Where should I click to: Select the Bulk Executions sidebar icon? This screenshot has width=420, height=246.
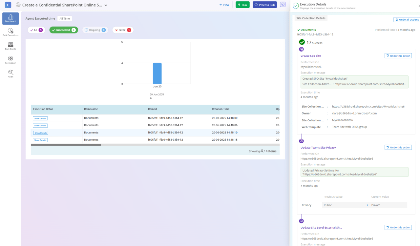click(x=10, y=32)
